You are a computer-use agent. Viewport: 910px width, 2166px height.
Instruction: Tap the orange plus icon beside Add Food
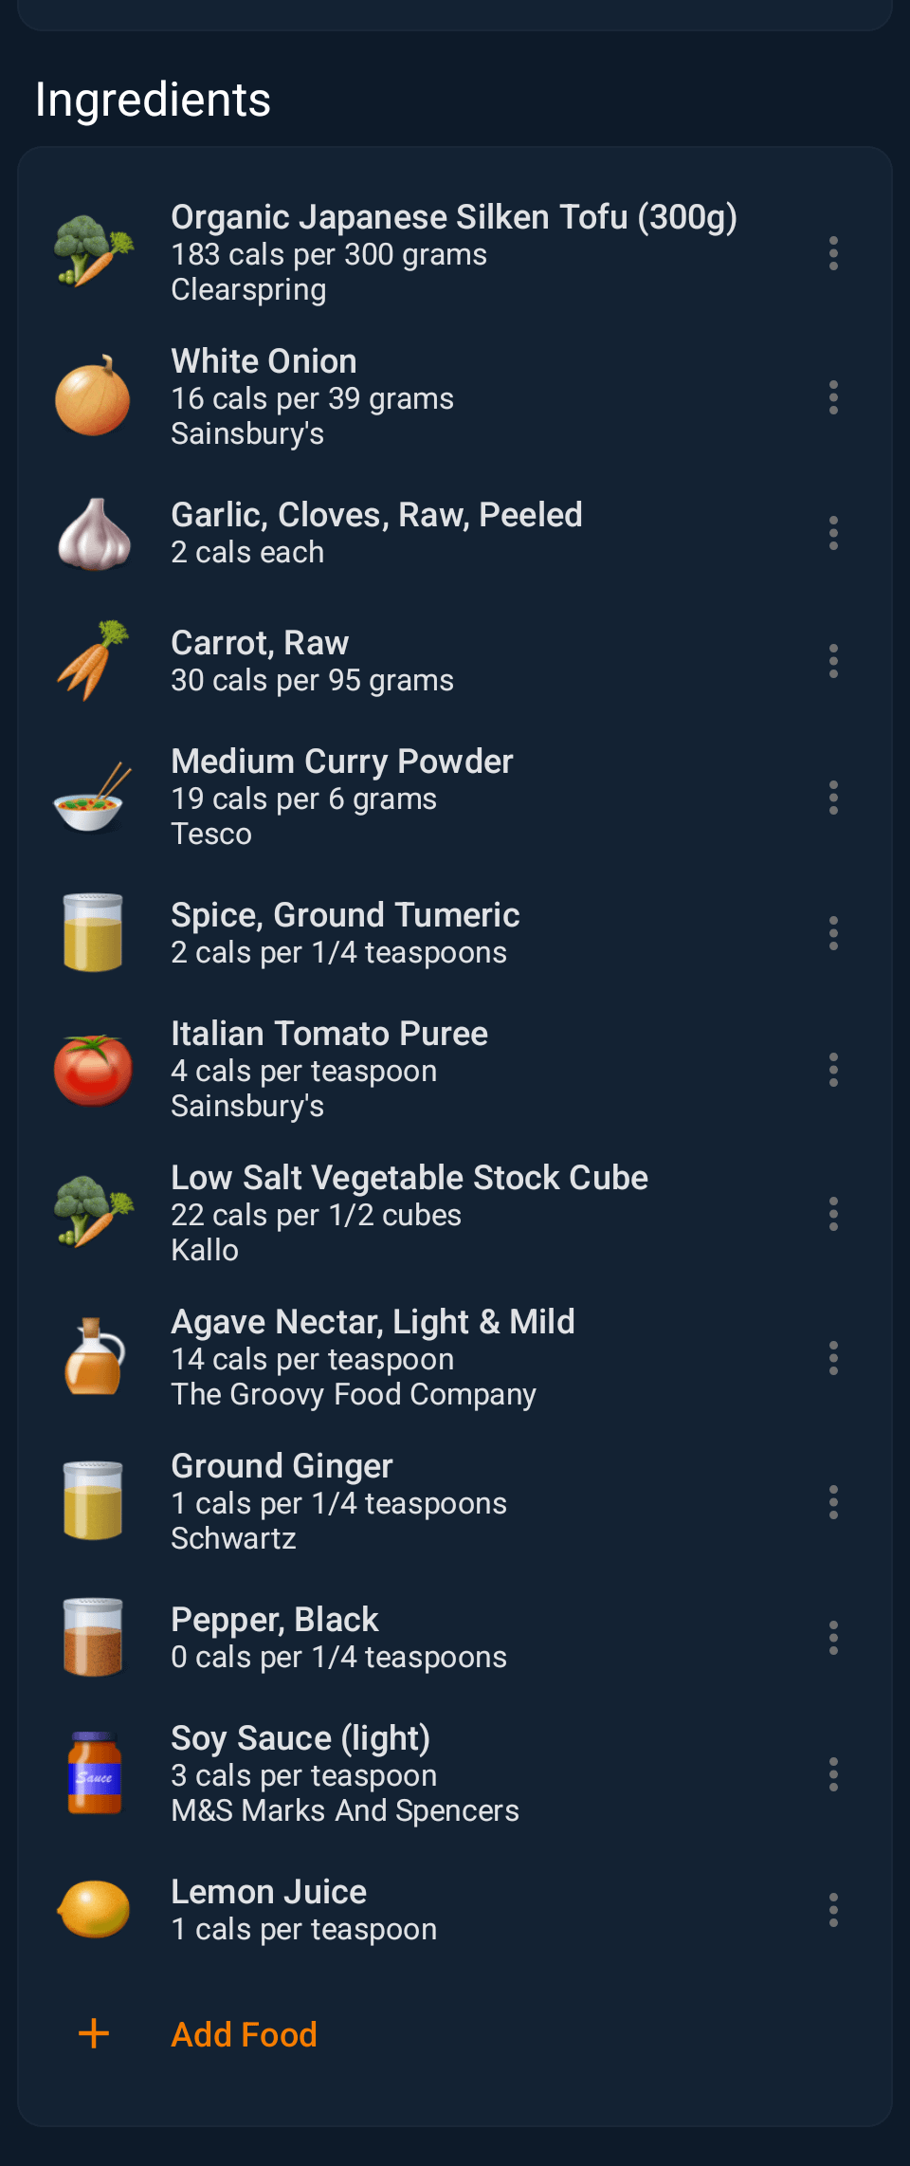[94, 2033]
